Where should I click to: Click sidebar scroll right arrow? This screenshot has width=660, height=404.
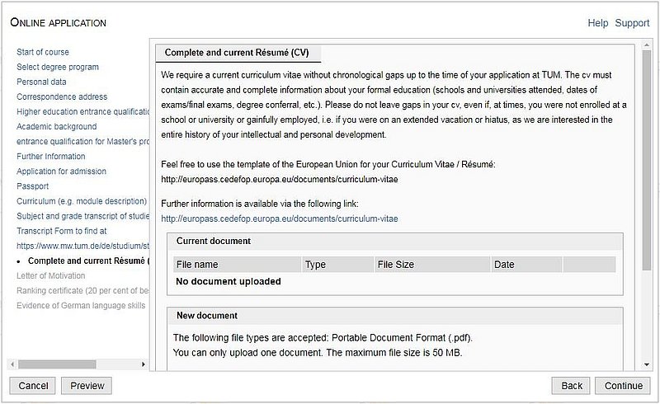click(143, 364)
